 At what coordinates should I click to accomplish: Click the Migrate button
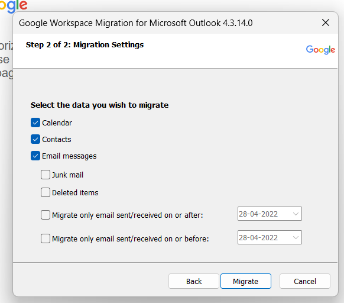pyautogui.click(x=246, y=281)
